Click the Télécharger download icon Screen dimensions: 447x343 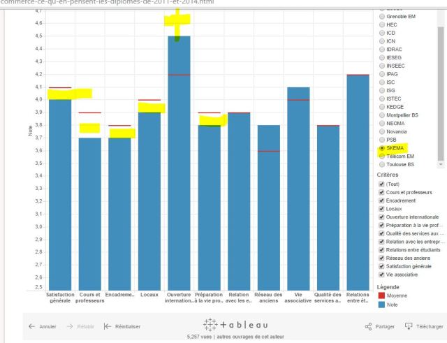click(x=409, y=326)
